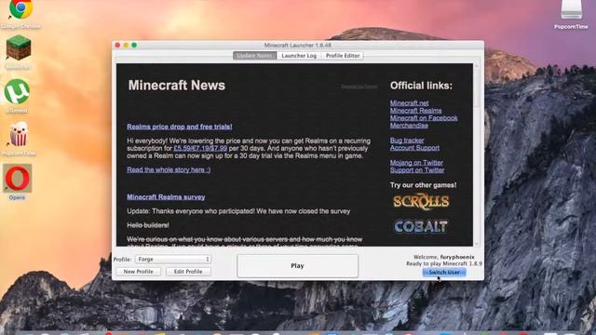The width and height of the screenshot is (596, 335).
Task: Click the New Profile button
Action: [x=138, y=272]
